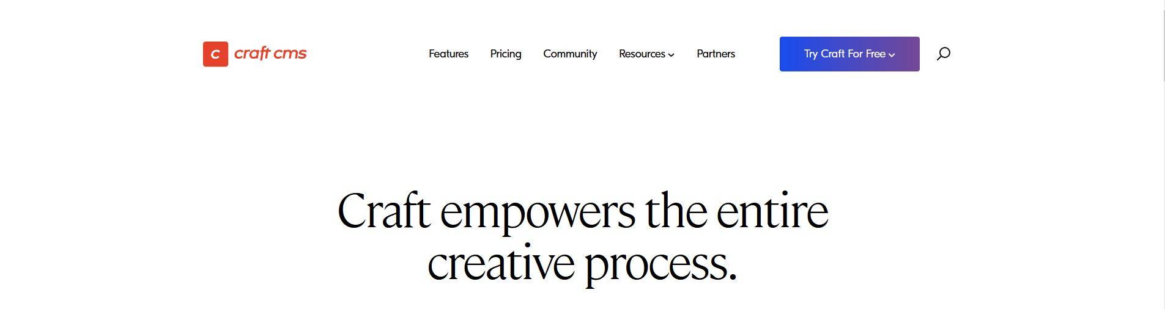Go to the Pricing page
Screen dimensions: 1165x309
(x=506, y=54)
